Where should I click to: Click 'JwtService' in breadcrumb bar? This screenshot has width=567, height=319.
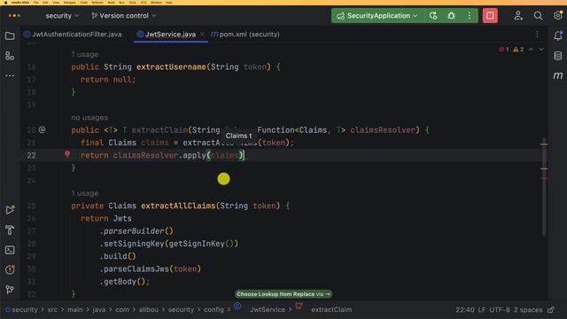268,309
